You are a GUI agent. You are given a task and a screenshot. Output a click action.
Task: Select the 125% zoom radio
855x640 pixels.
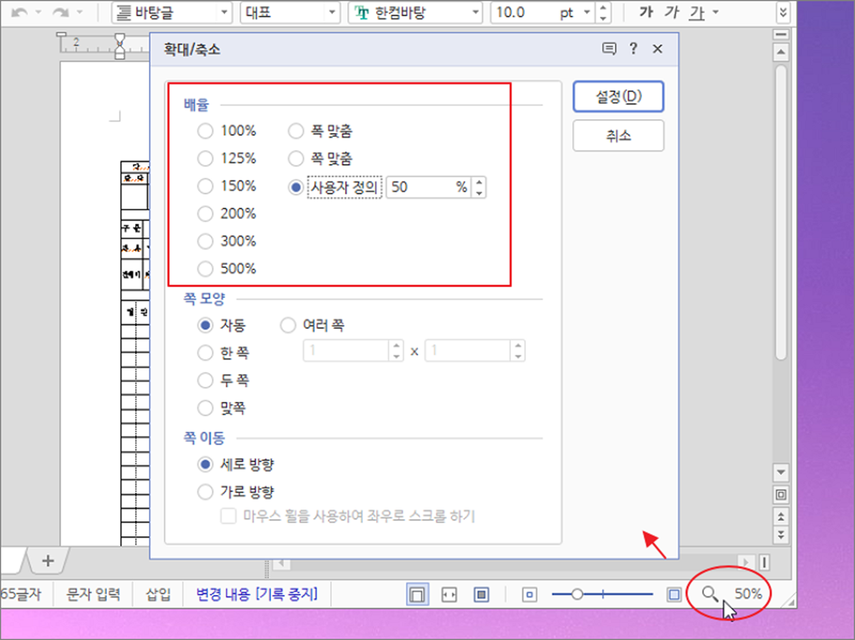tap(205, 158)
